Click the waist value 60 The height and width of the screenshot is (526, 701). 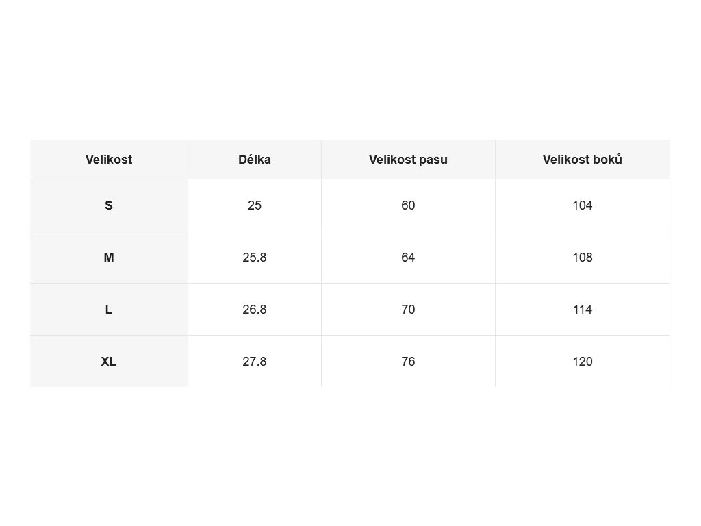coord(408,205)
